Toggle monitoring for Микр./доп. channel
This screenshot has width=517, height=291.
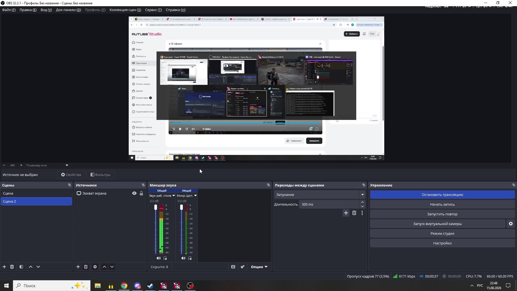(x=190, y=258)
